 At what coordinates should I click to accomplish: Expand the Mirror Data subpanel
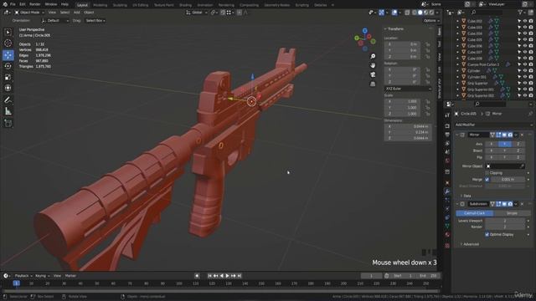[466, 196]
